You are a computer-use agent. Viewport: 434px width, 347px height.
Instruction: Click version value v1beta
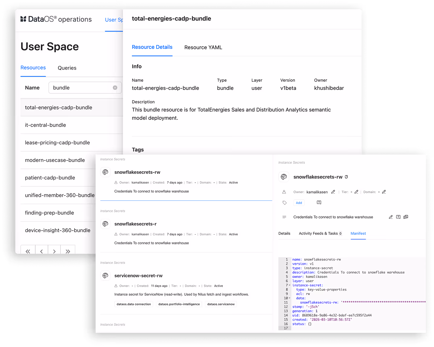(x=288, y=88)
